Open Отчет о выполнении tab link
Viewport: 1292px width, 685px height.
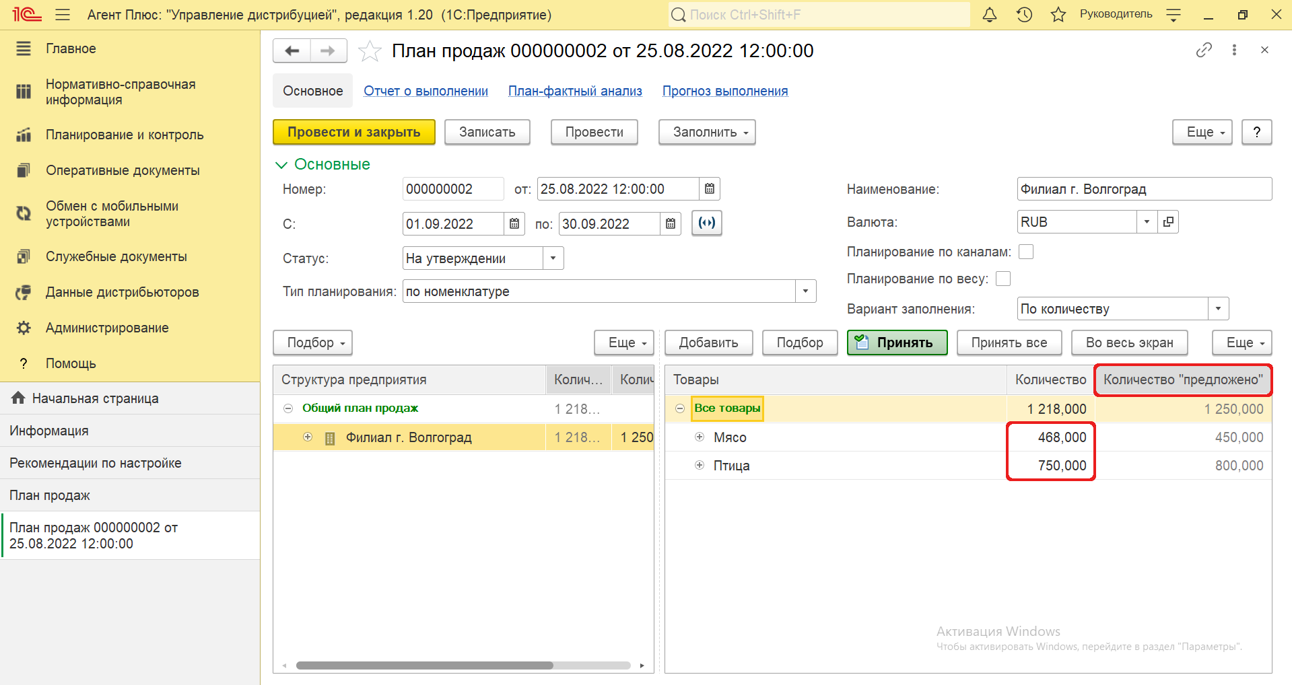point(426,91)
